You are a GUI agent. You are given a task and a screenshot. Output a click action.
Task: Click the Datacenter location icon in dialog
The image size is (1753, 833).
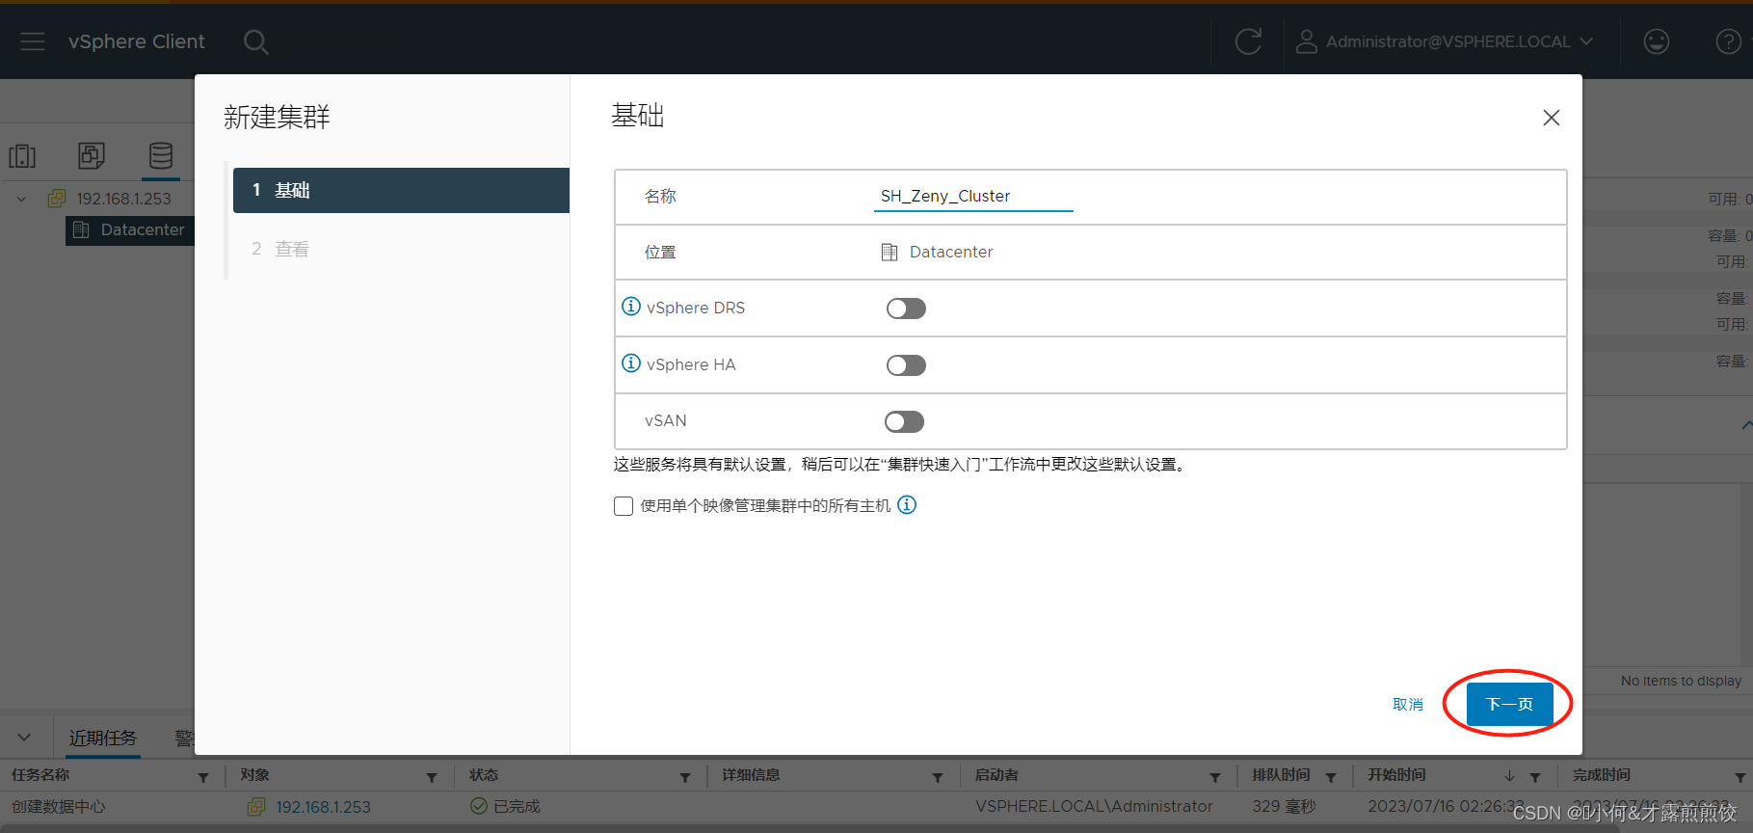click(890, 252)
